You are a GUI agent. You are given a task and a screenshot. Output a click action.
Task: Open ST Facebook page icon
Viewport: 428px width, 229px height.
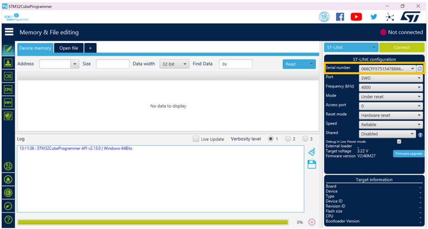click(340, 17)
